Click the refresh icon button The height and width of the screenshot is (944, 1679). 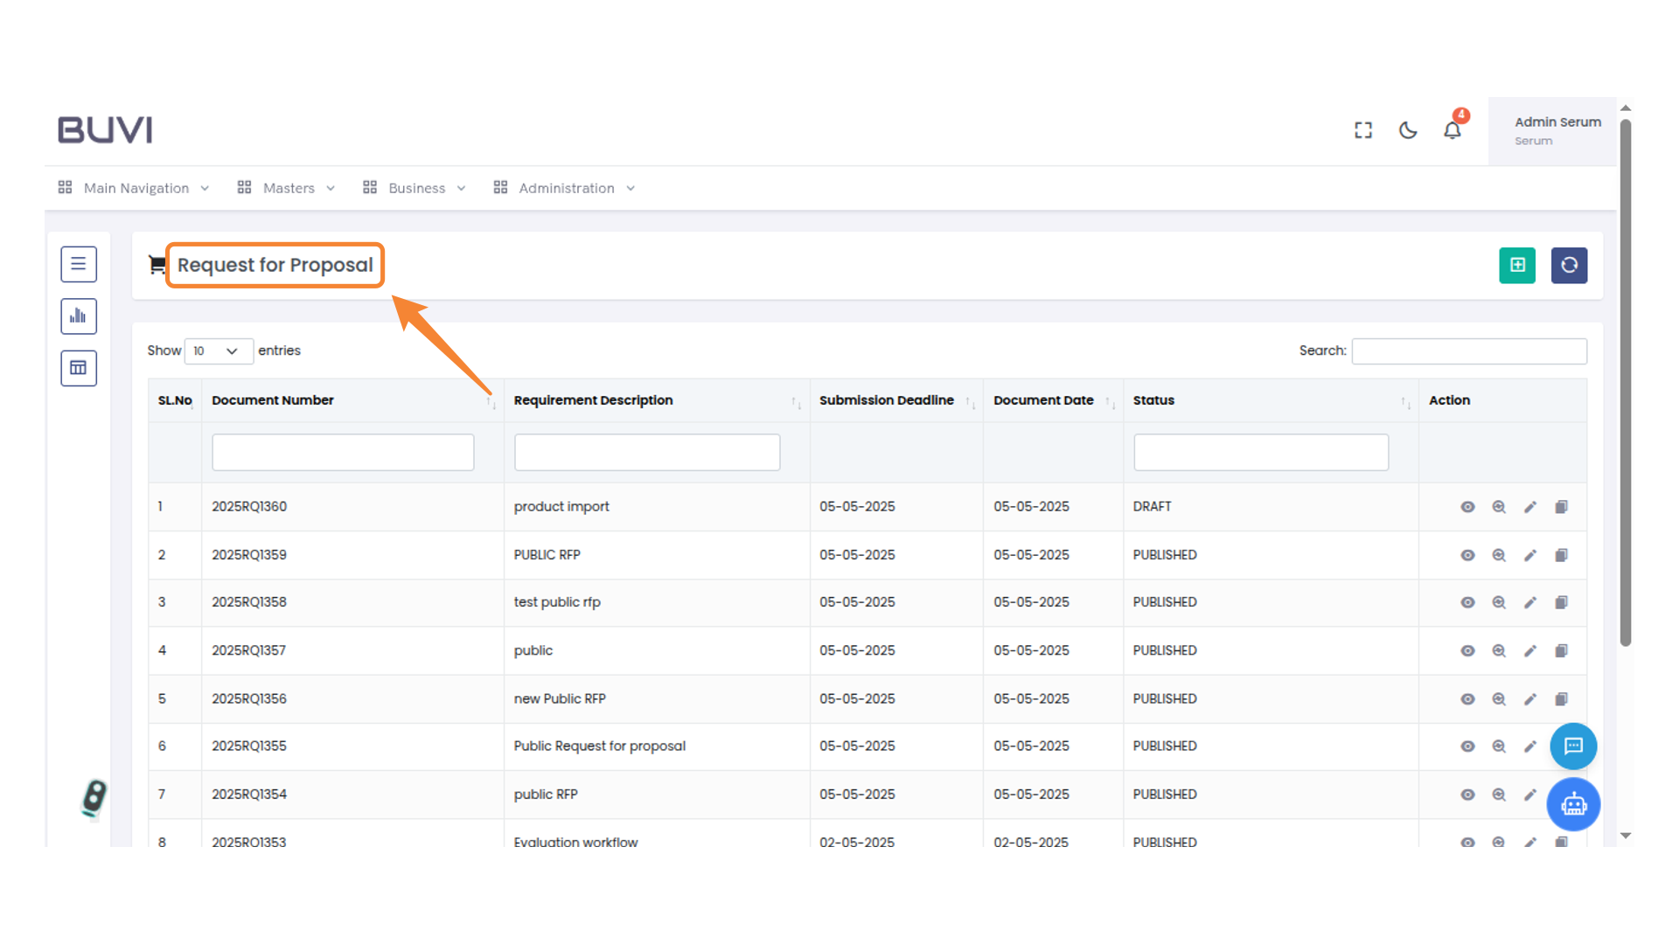(1569, 265)
